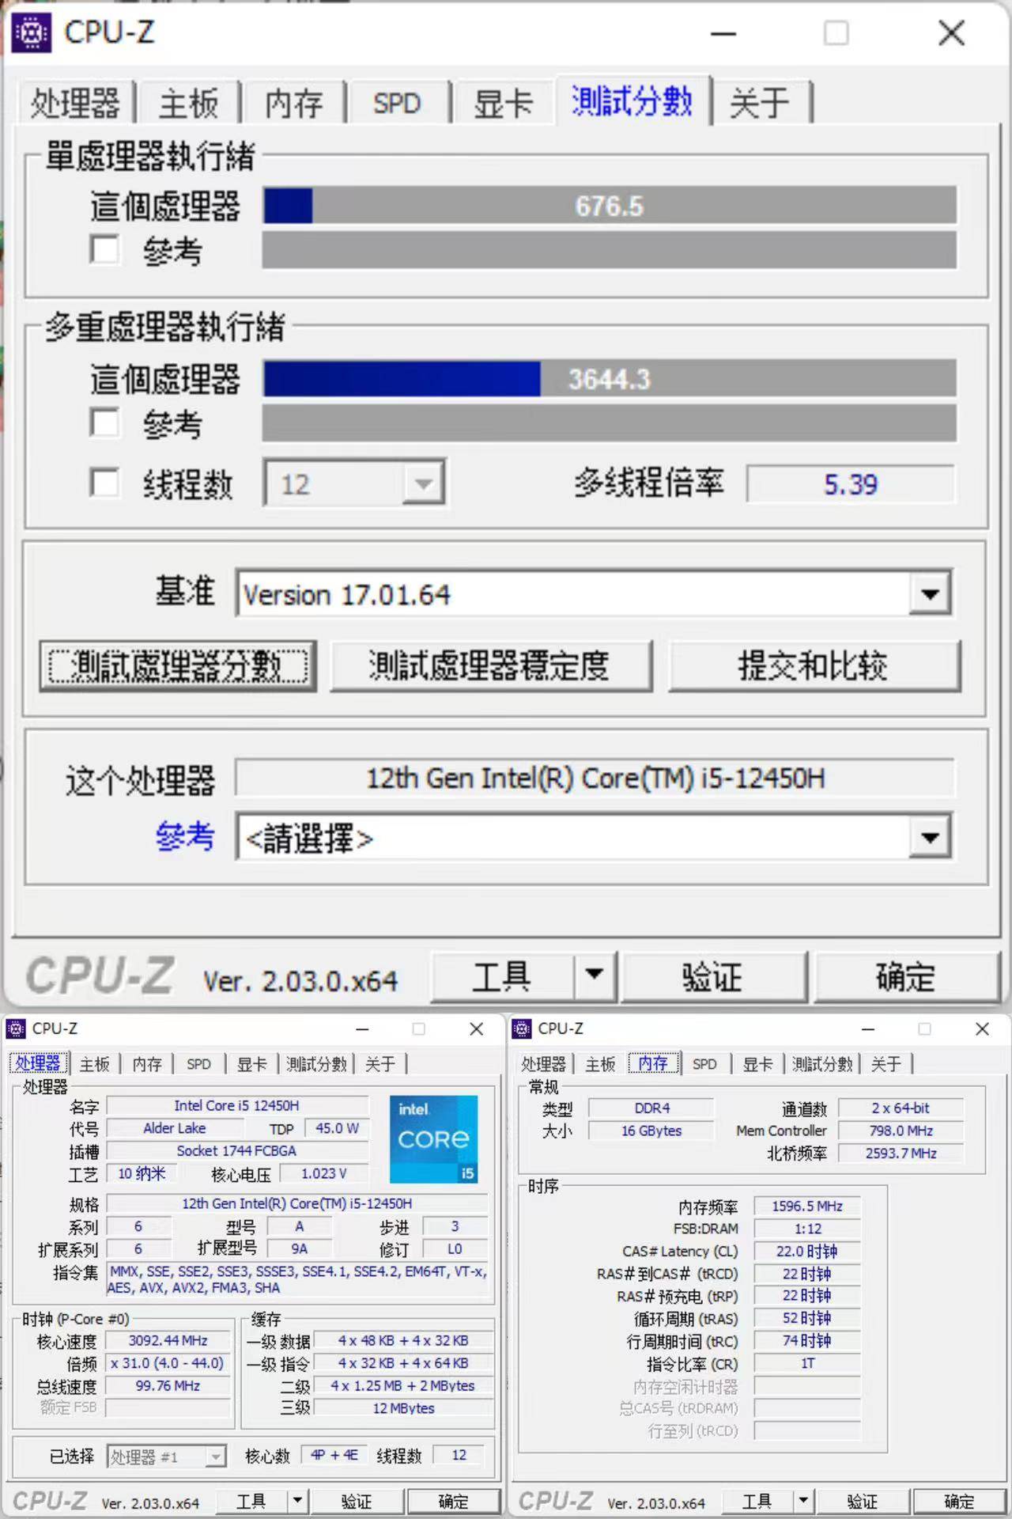This screenshot has height=1519, width=1012.
Task: Expand the 基准 Version 17.01.64 dropdown
Action: [930, 594]
